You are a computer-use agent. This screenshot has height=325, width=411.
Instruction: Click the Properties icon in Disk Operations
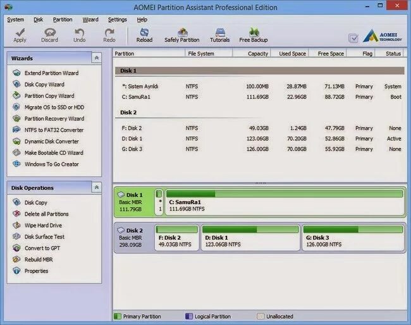(x=17, y=271)
